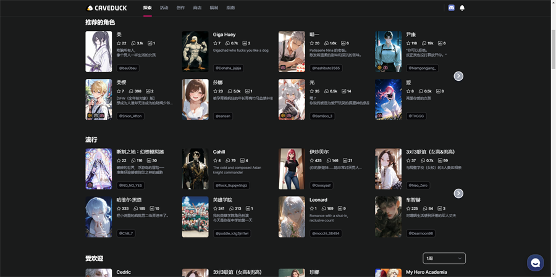The width and height of the screenshot is (556, 277).
Task: Click the star icon on Giga Huey
Action: point(216,43)
